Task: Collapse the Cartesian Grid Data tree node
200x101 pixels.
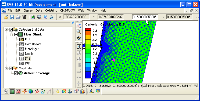Action: coord(6,30)
